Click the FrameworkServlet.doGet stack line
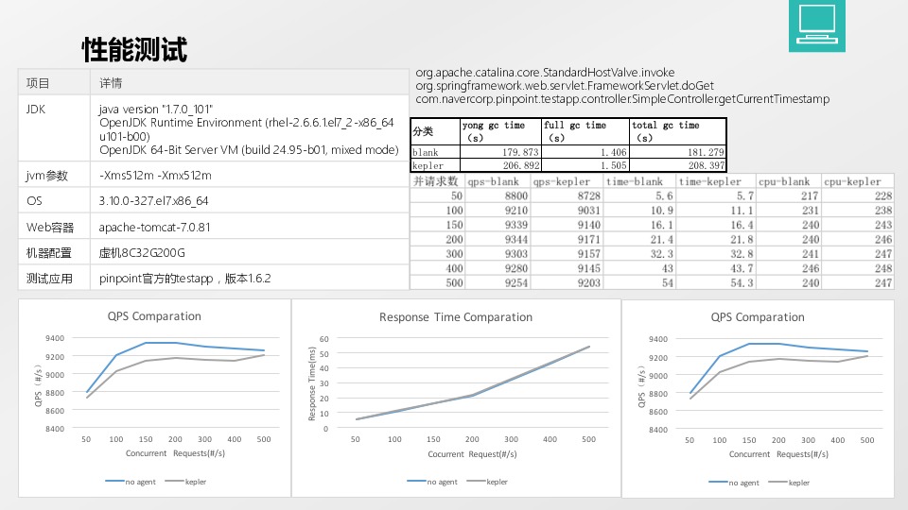 (x=565, y=86)
